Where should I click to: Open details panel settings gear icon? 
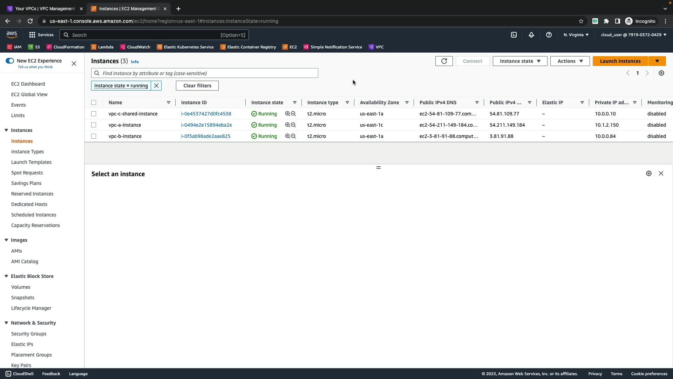tap(648, 173)
